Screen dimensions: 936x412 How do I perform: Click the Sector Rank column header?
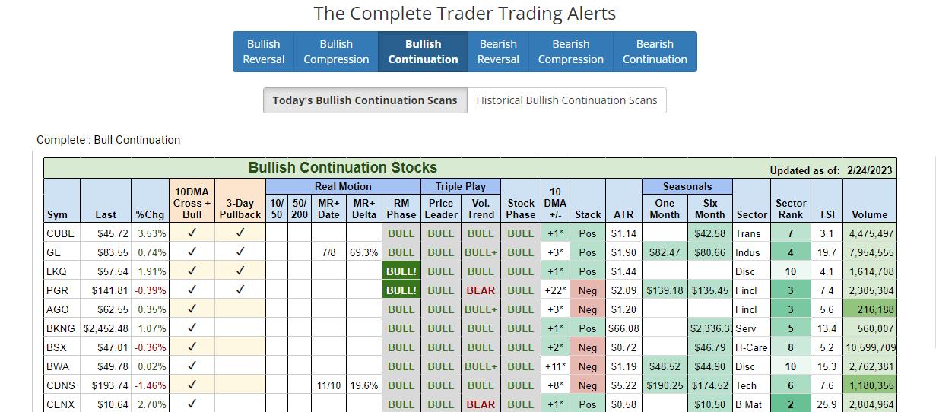coord(791,208)
